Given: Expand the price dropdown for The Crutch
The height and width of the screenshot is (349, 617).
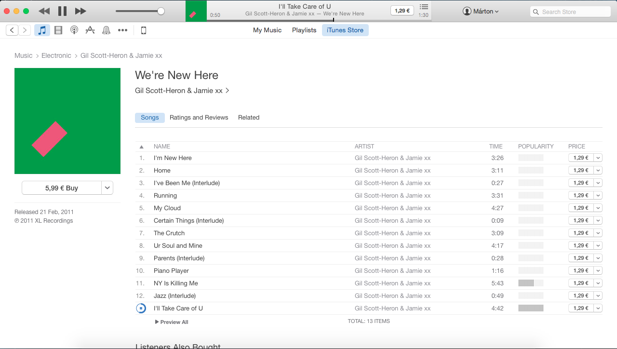Looking at the screenshot, I should pos(598,233).
